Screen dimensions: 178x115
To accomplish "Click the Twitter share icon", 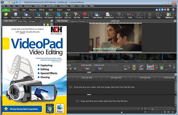I will pyautogui.click(x=162, y=10).
